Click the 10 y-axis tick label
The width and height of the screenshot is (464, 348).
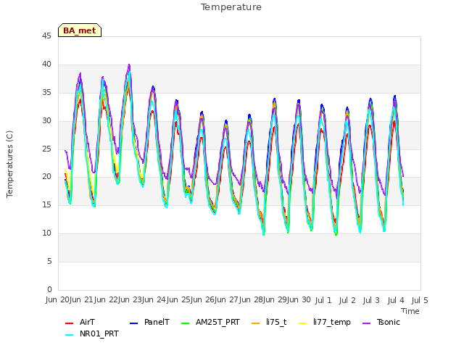click(46, 233)
